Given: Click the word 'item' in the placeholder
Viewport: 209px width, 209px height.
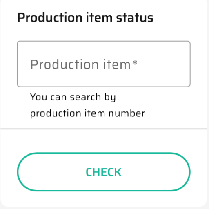Looking at the screenshot, I should [117, 64].
